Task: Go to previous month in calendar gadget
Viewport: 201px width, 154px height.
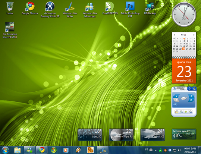Action: 174,35
